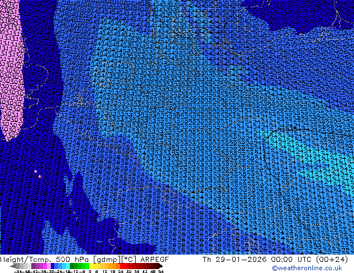The height and width of the screenshot is (273, 354).
Task: Click the '54' value label under the legend
Action: (161, 271)
